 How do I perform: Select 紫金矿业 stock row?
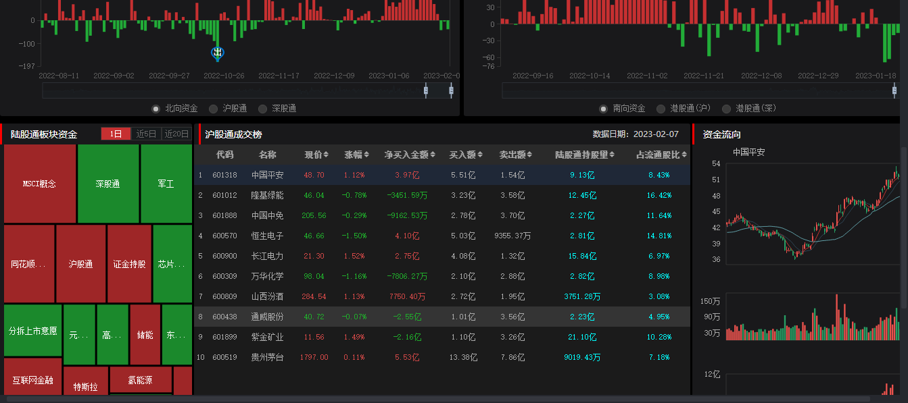click(x=442, y=337)
